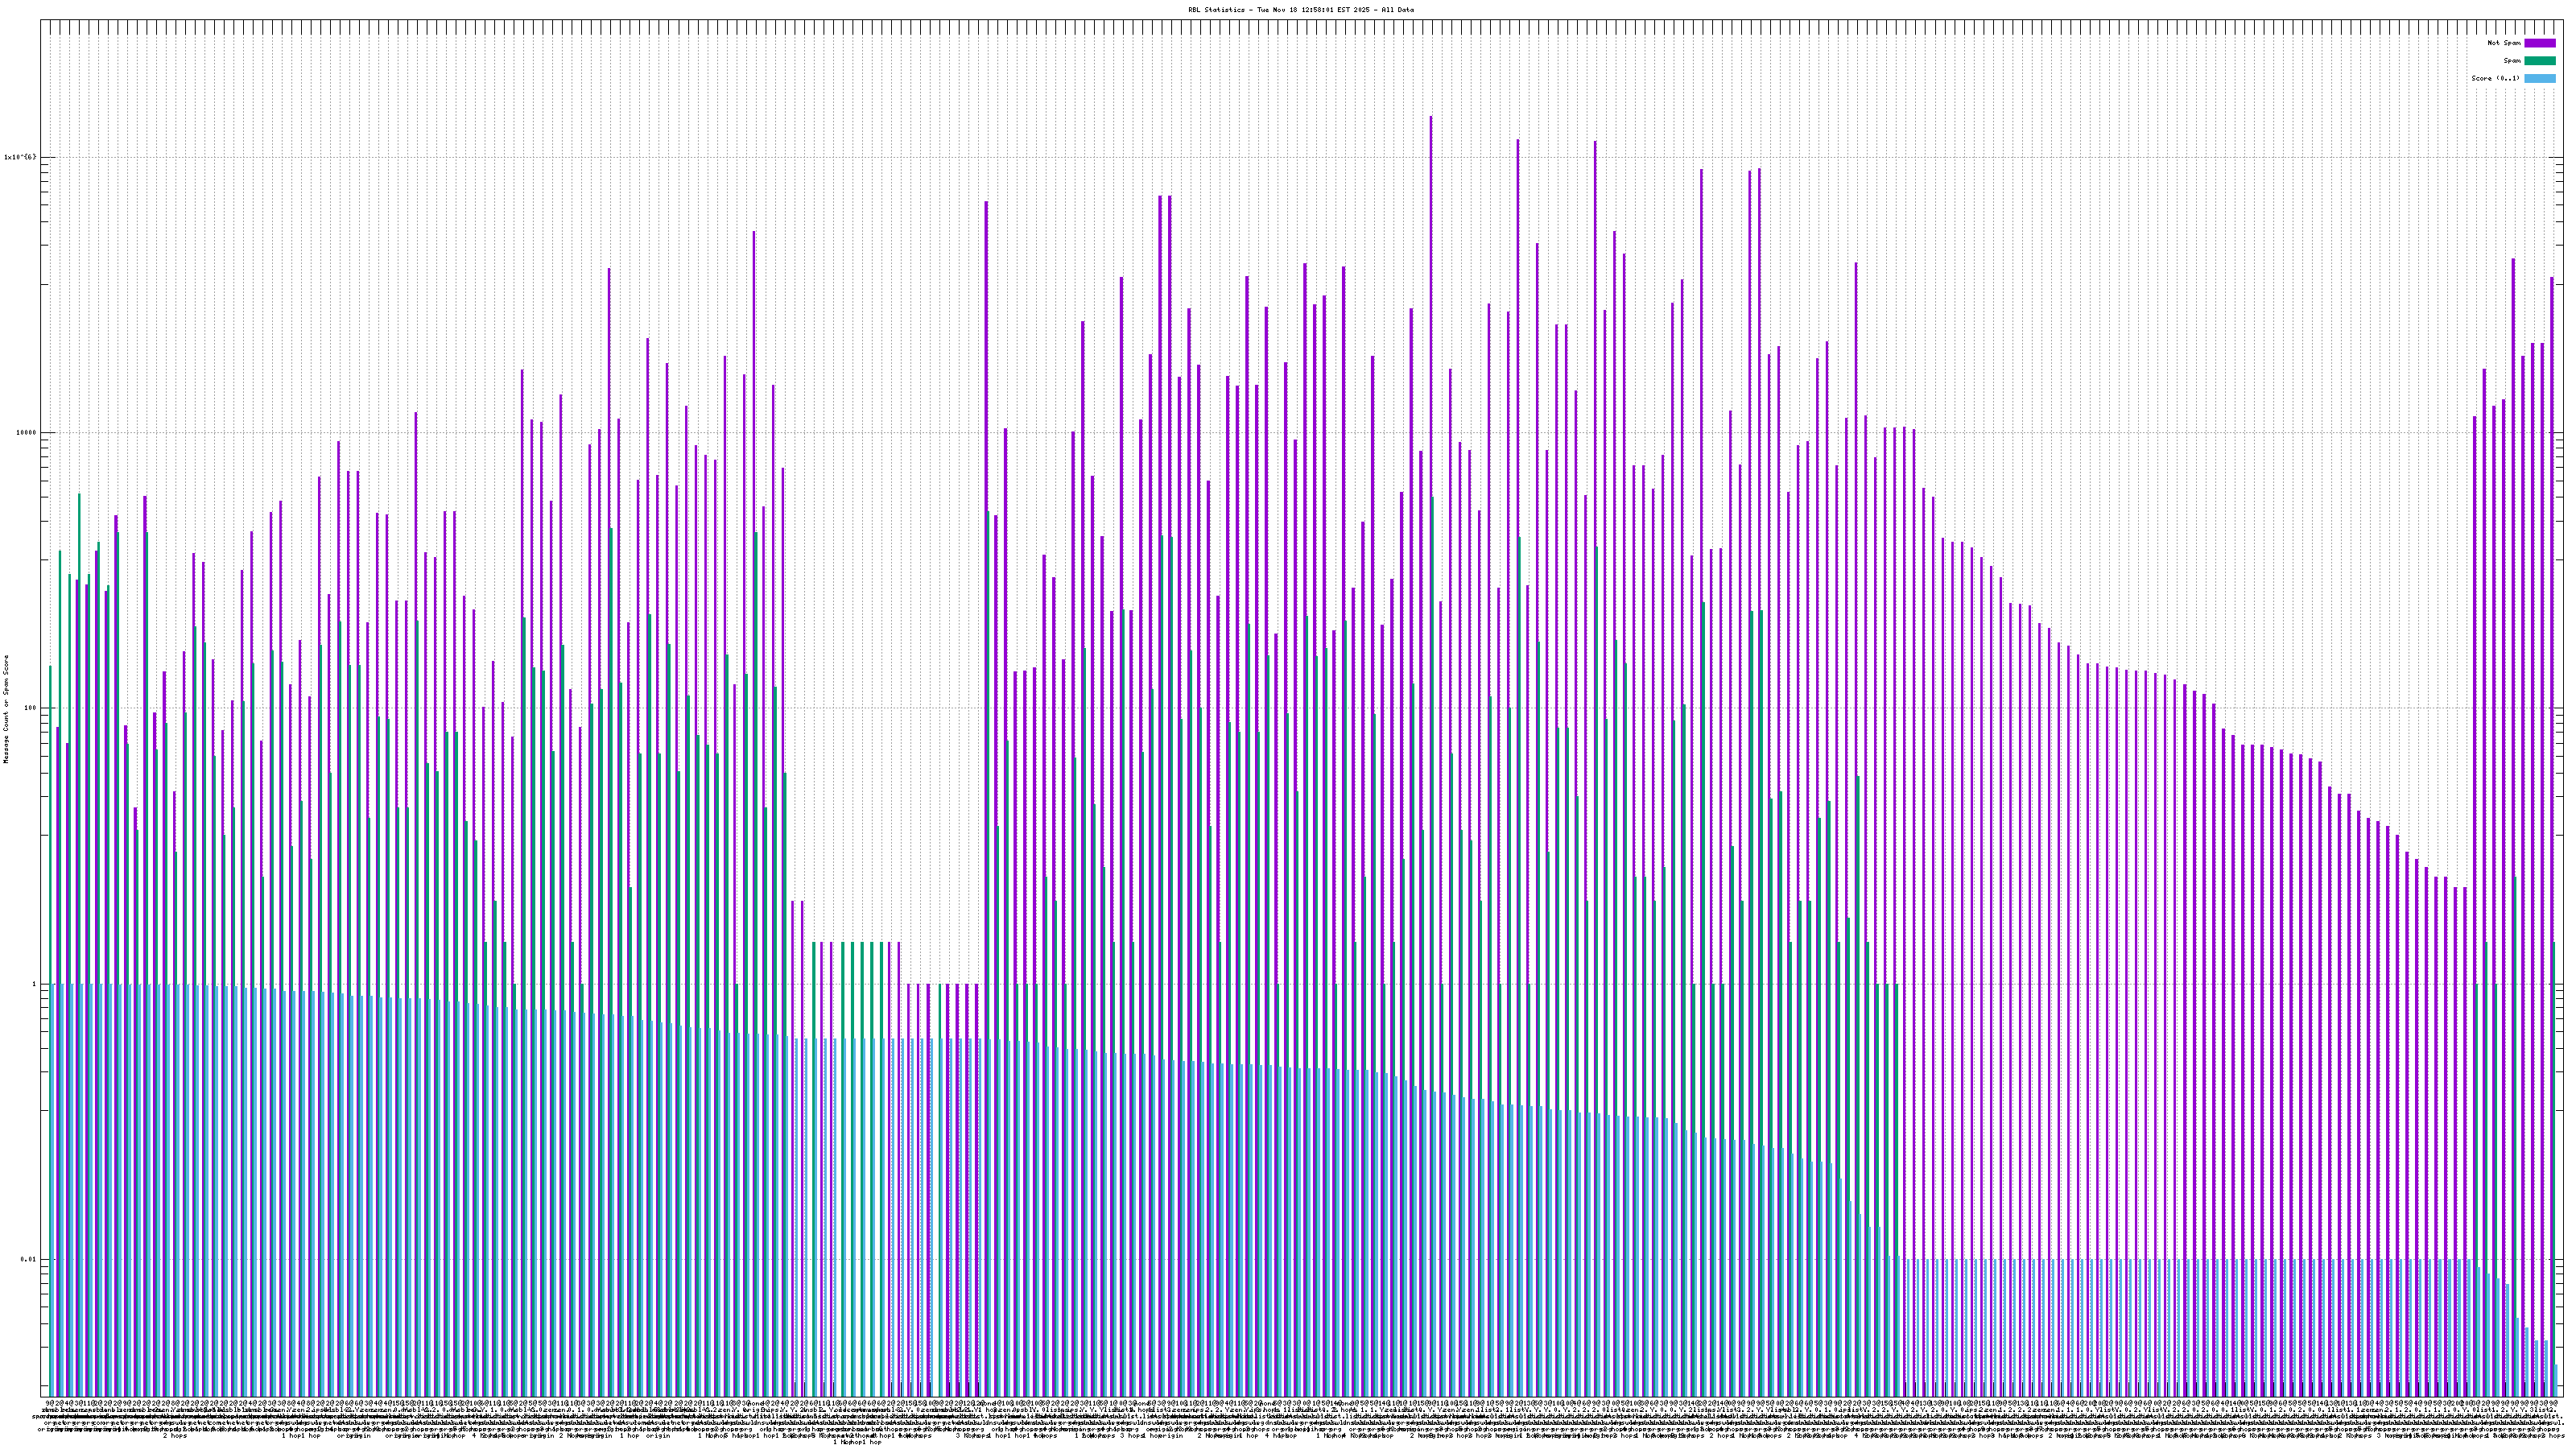
Task: Click the 100 y-axis tick label
Action: point(30,709)
